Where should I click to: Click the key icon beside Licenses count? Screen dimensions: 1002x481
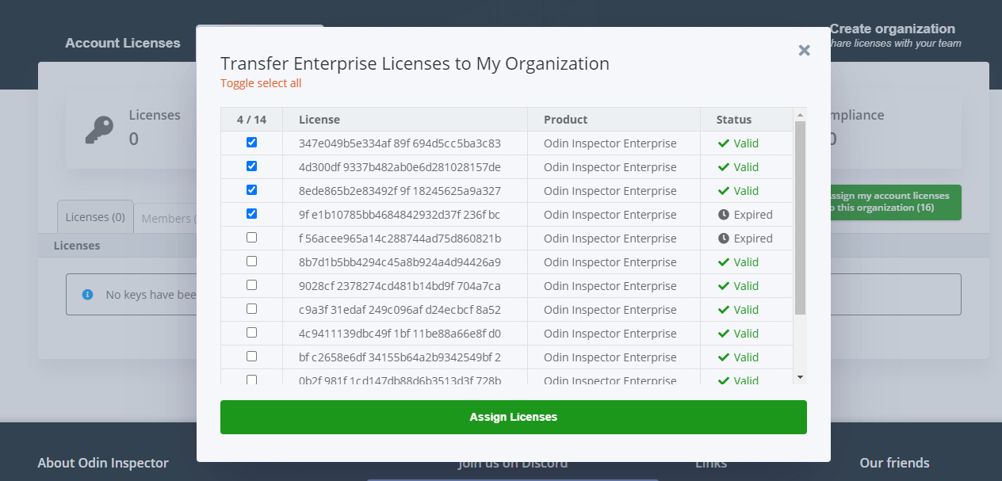100,129
